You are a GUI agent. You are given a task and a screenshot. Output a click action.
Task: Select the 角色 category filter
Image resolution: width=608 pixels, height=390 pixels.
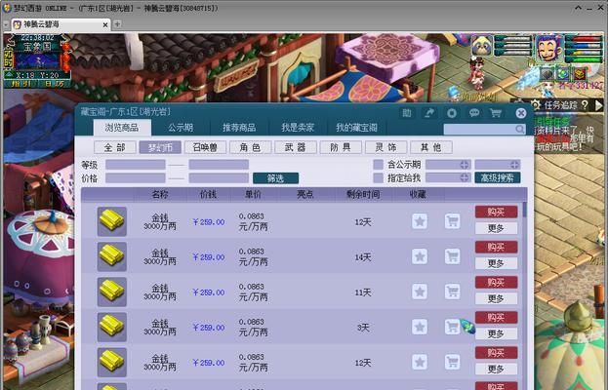pyautogui.click(x=250, y=147)
